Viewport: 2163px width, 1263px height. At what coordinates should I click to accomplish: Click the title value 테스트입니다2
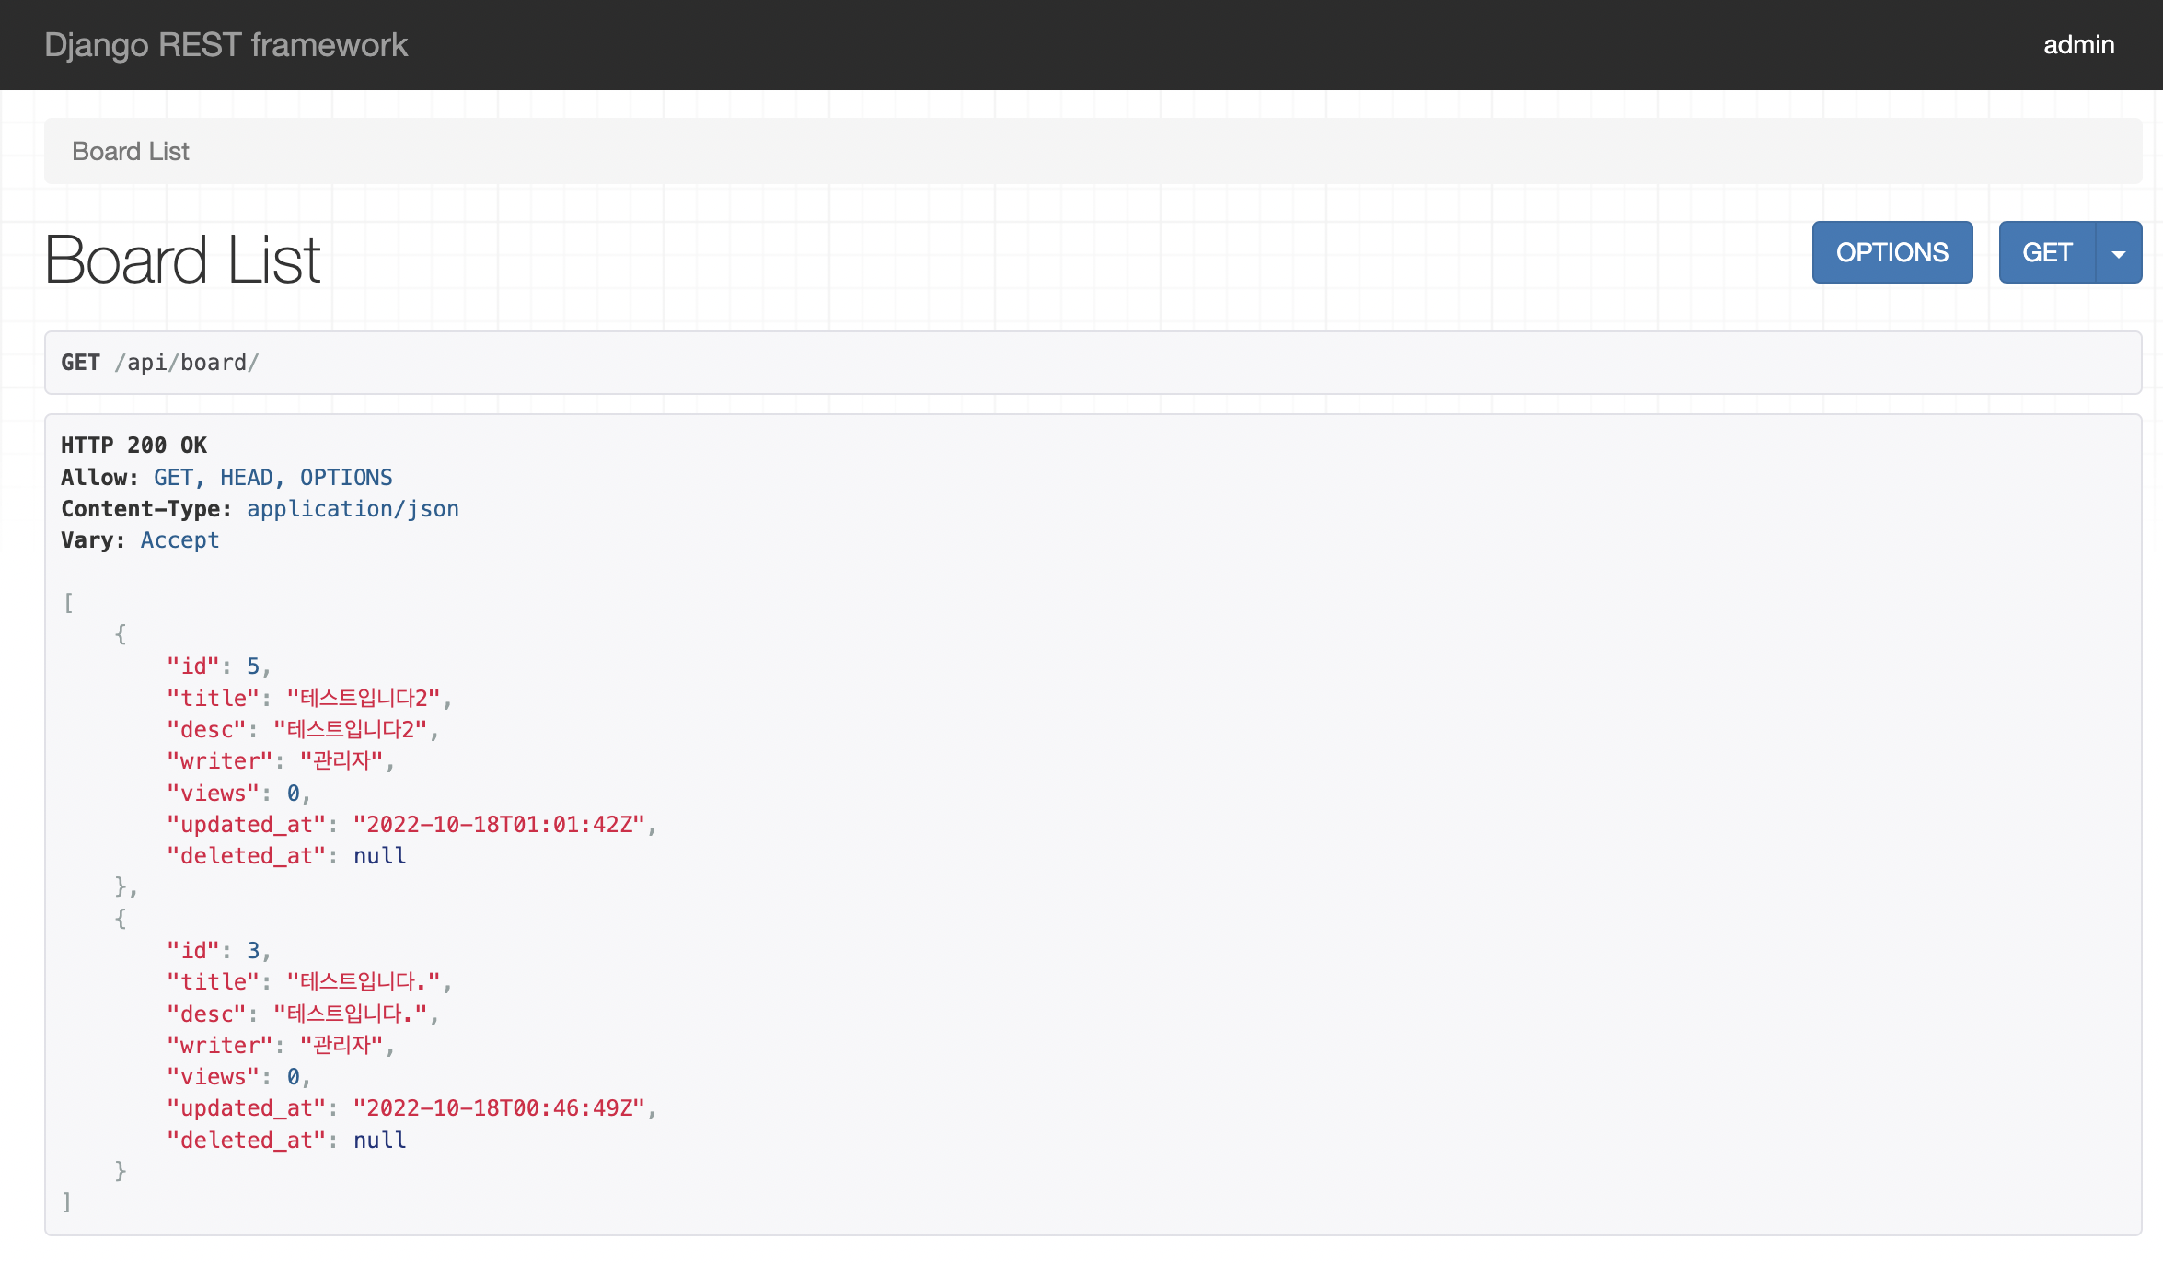pyautogui.click(x=364, y=699)
